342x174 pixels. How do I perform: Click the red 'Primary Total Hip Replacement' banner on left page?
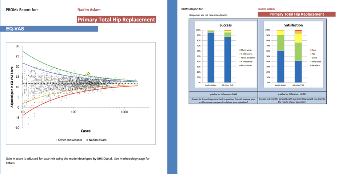pyautogui.click(x=116, y=20)
